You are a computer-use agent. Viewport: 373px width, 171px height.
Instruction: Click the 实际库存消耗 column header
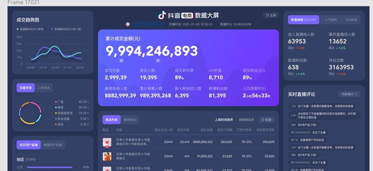click(x=265, y=130)
